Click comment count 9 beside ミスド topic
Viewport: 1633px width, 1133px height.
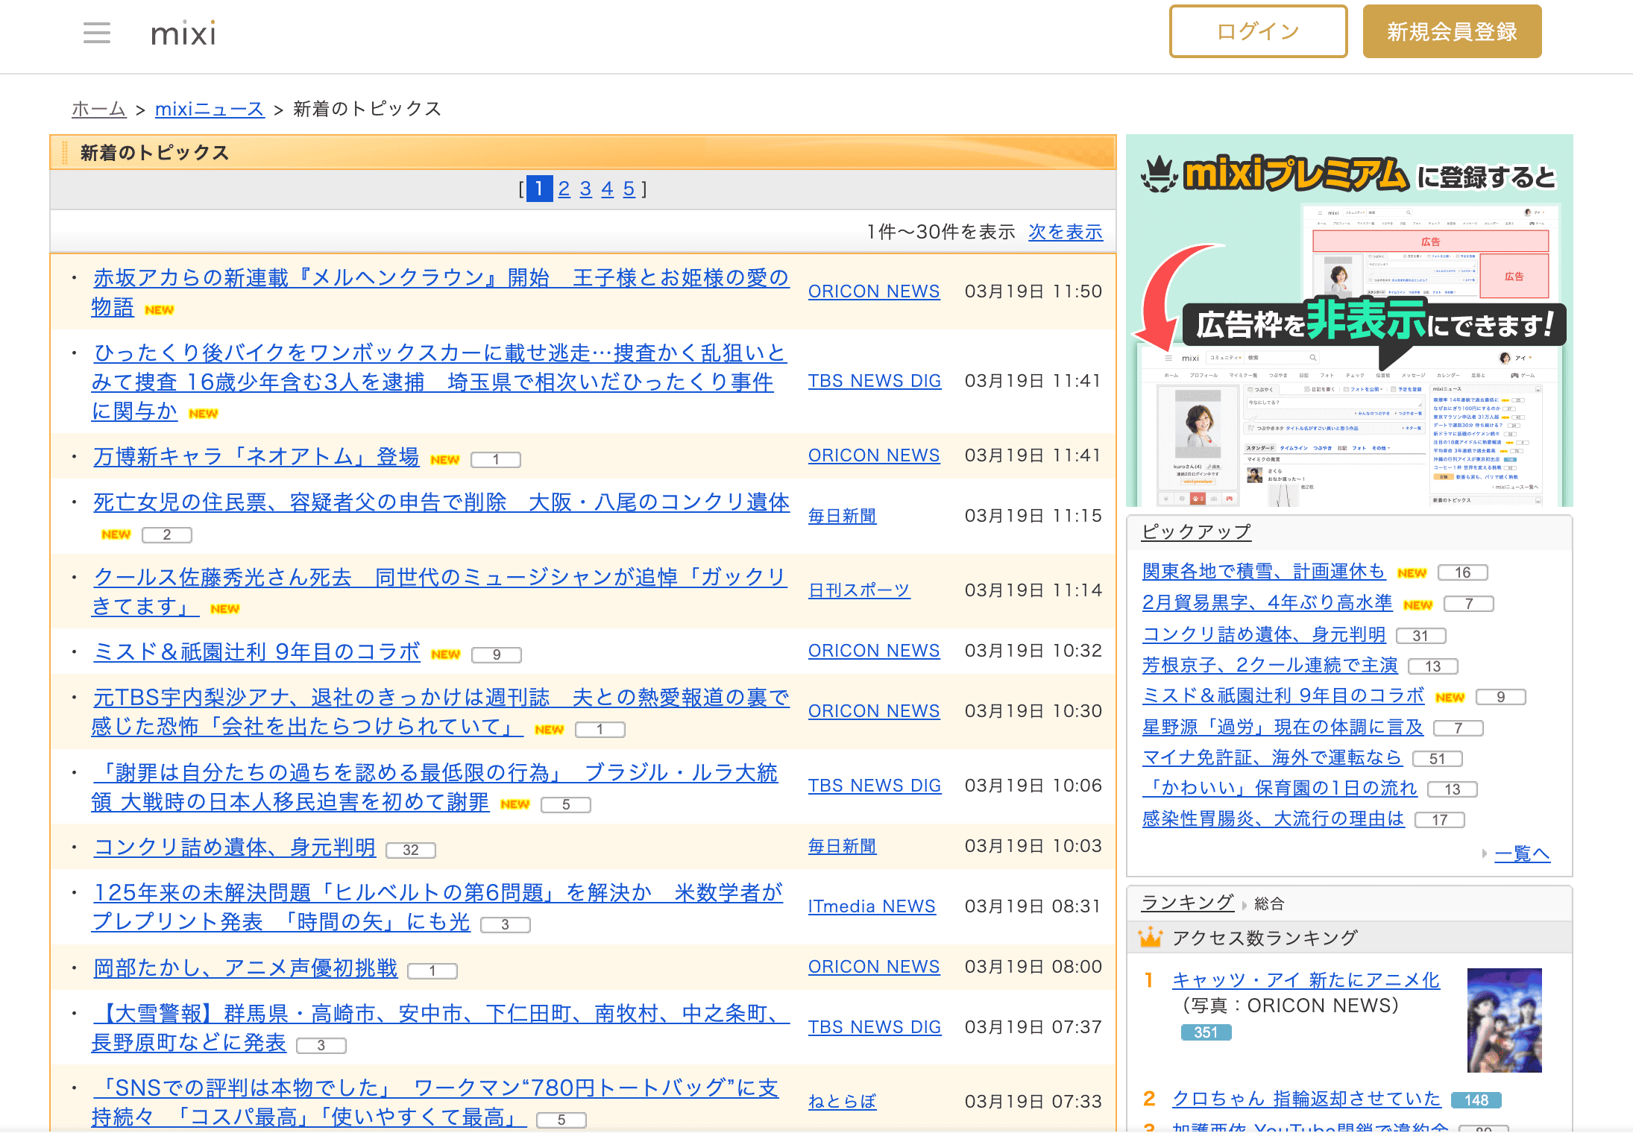click(497, 654)
